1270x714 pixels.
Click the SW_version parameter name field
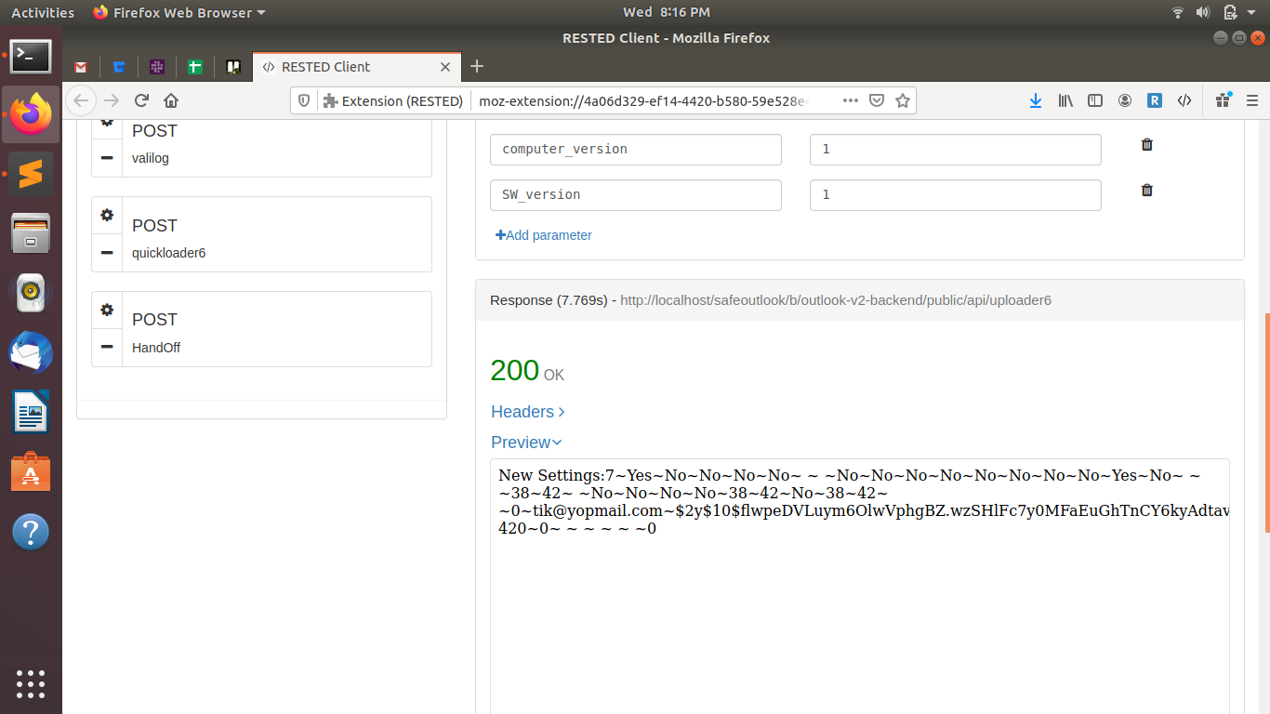635,195
